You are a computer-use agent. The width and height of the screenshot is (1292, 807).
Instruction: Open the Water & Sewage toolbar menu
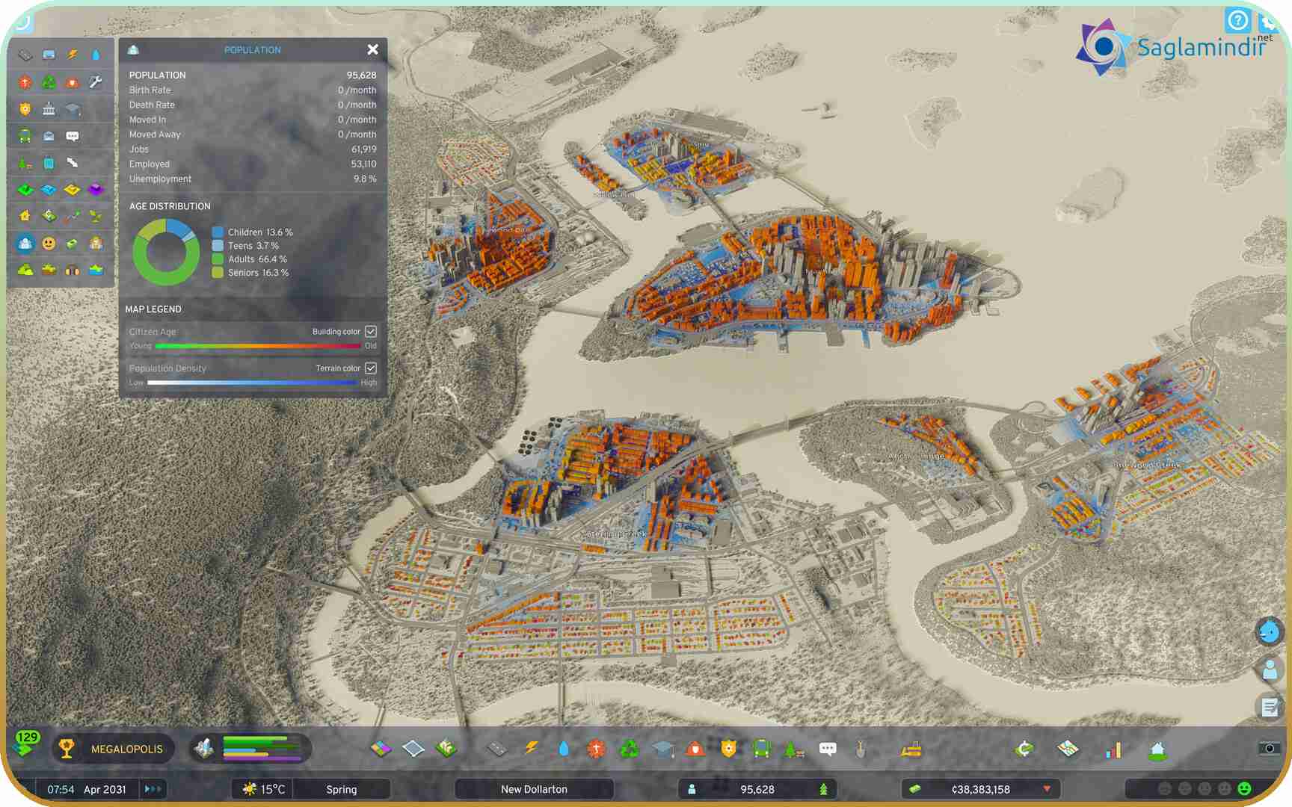point(564,748)
